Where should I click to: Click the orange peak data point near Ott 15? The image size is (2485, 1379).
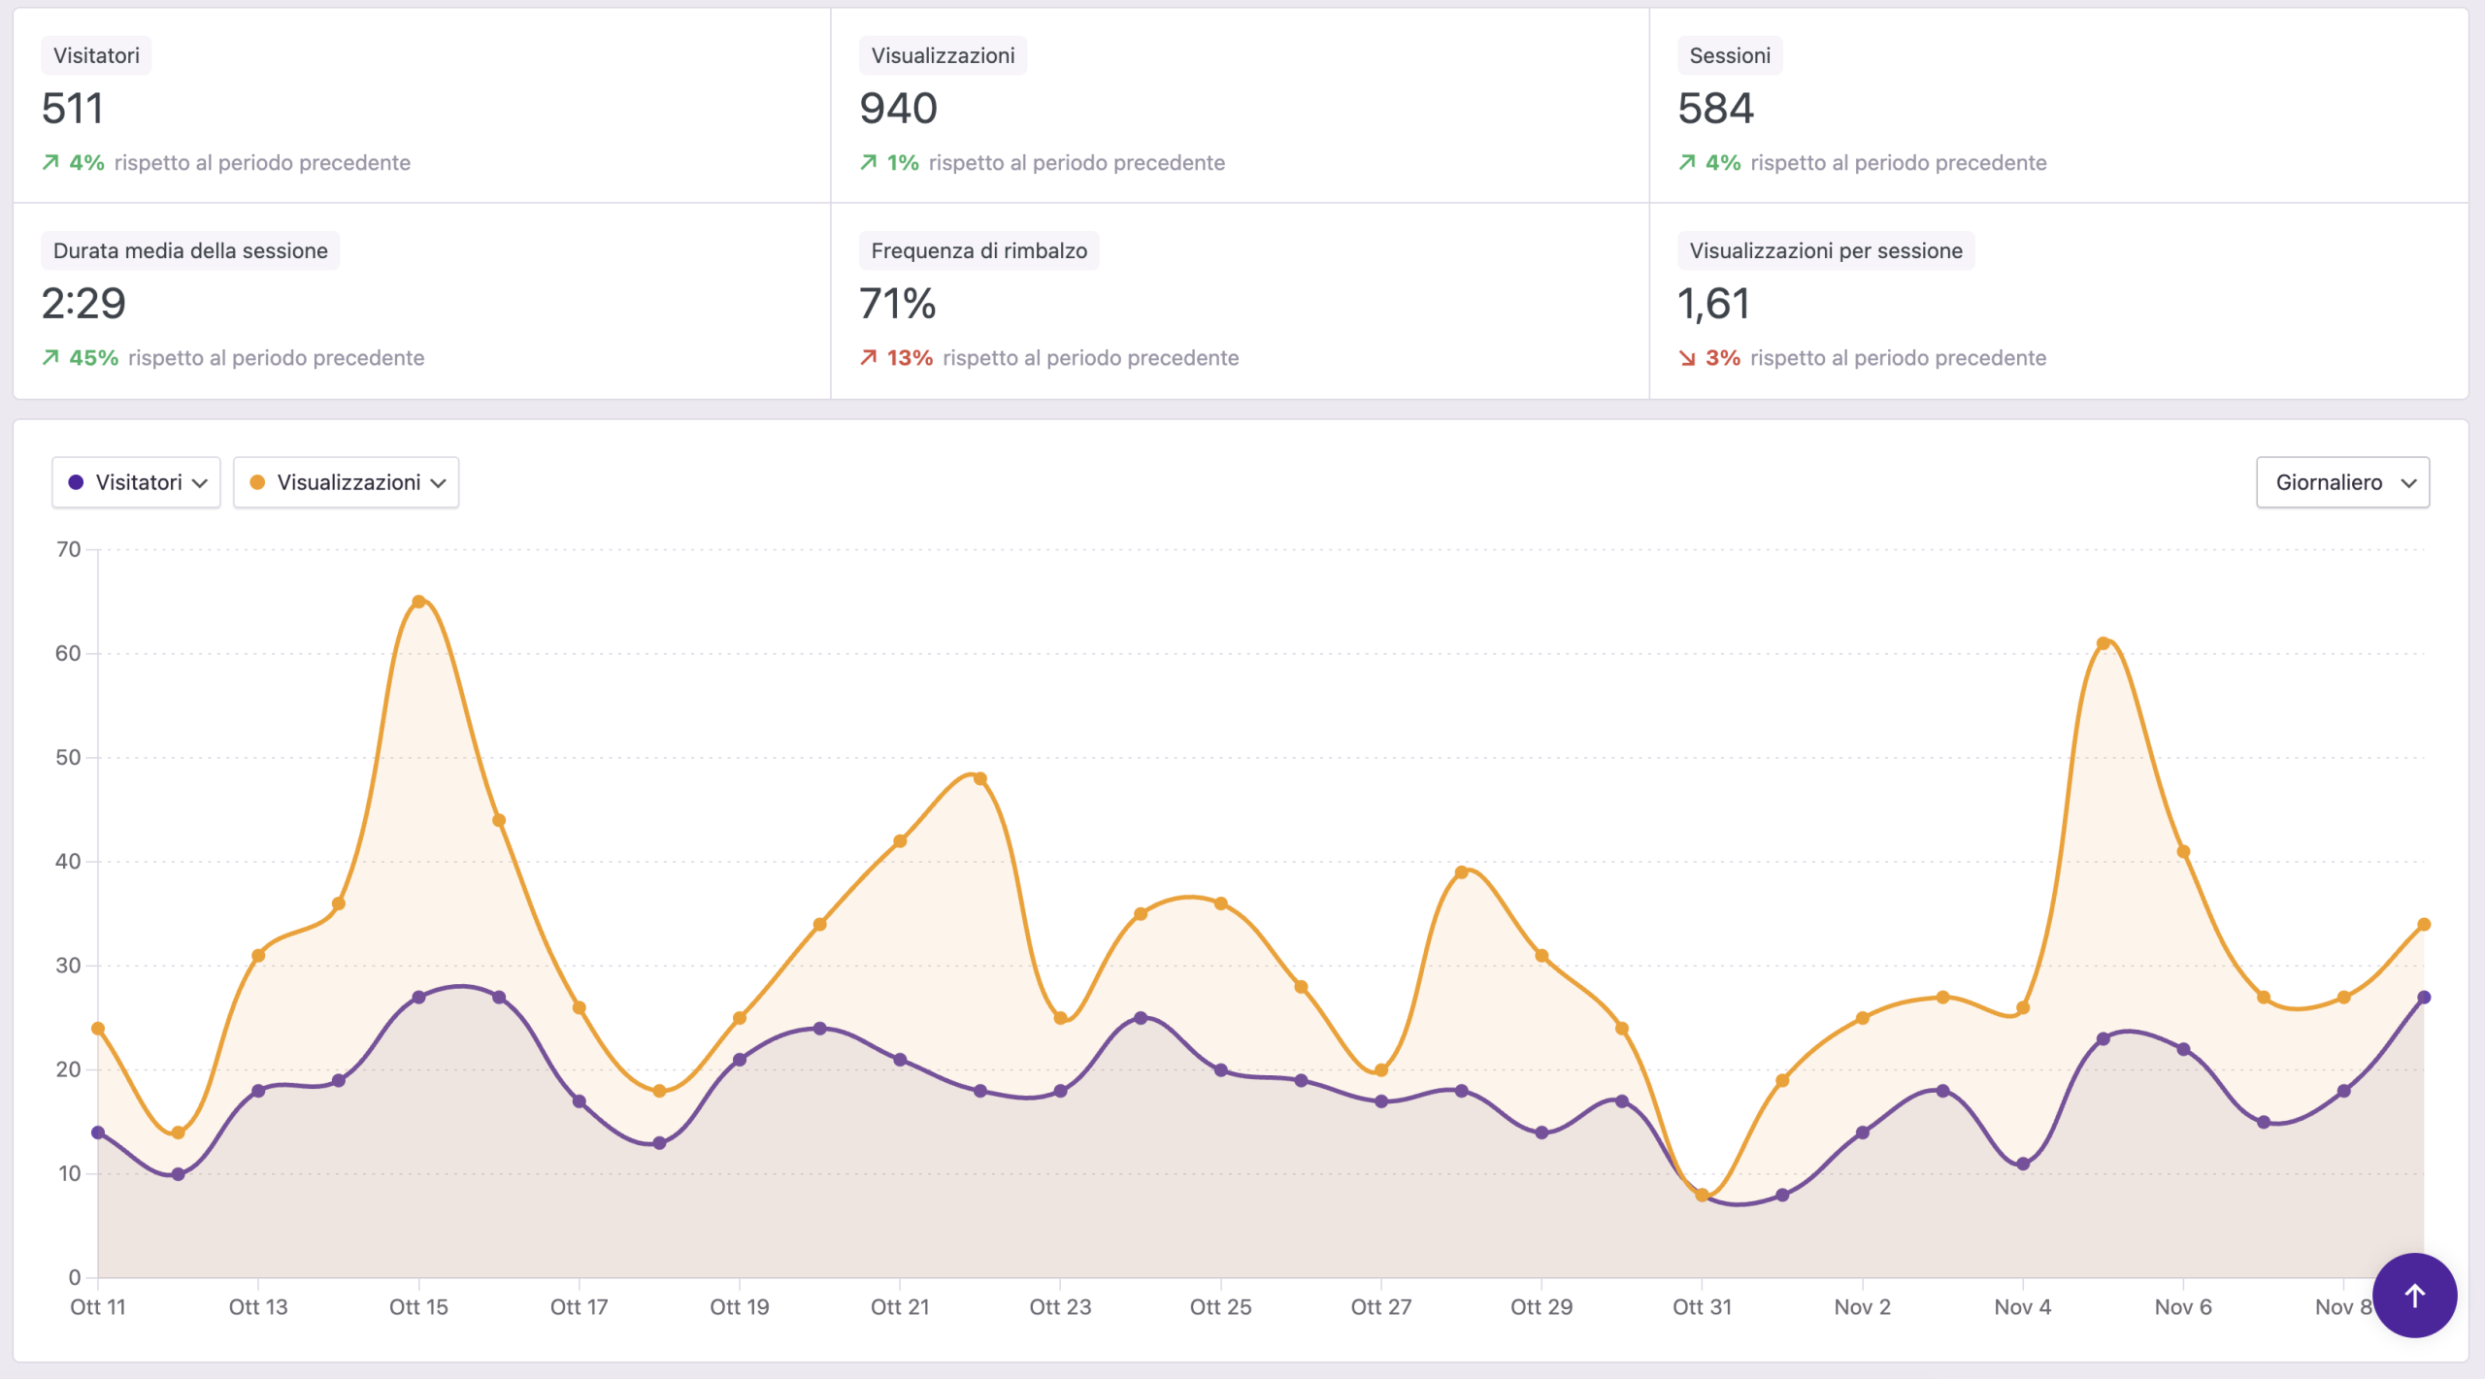[419, 603]
